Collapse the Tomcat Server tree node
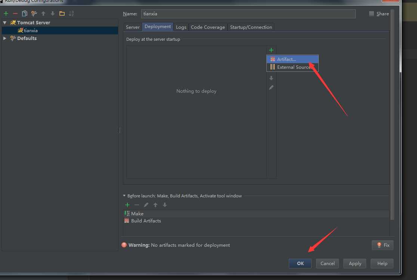 [x=4, y=23]
